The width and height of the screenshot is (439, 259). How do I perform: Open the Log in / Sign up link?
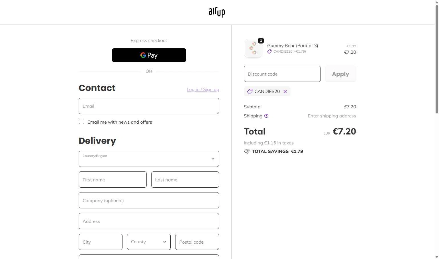click(x=203, y=89)
